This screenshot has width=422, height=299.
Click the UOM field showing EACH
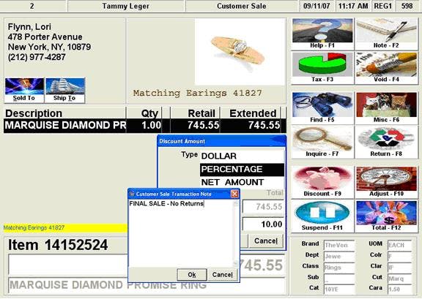[x=400, y=245]
